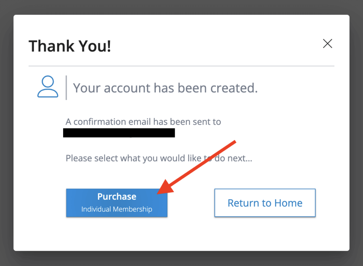
Task: Click the select what to do next prompt
Action: point(158,158)
